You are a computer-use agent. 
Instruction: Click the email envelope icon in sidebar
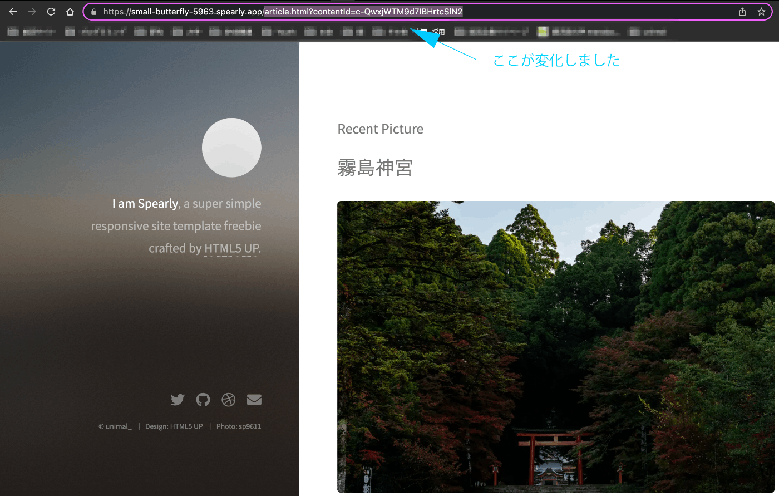pyautogui.click(x=254, y=400)
